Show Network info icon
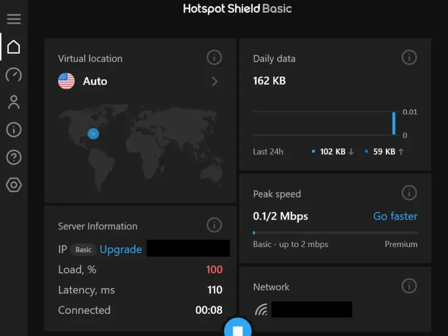448x336 pixels. tap(409, 286)
